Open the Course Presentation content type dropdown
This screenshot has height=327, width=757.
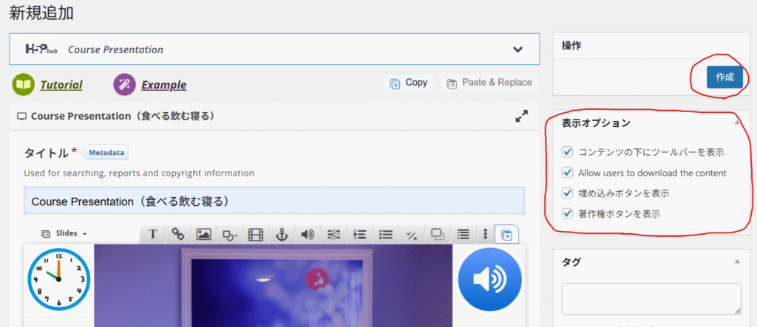point(518,49)
